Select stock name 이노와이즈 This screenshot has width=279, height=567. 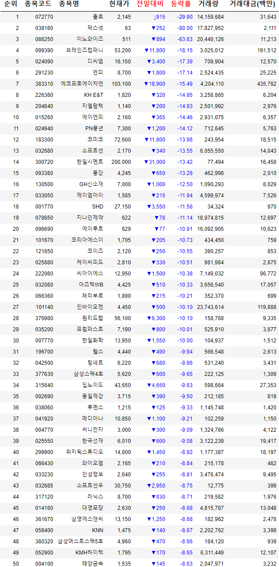click(x=90, y=39)
